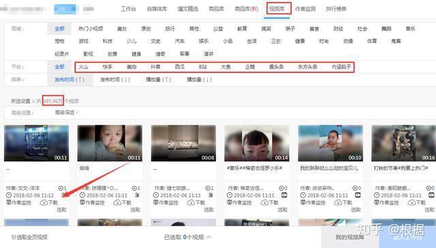Filter category by 美食
Image resolution: width=436 pixels, height=248 pixels.
pyautogui.click(x=314, y=29)
